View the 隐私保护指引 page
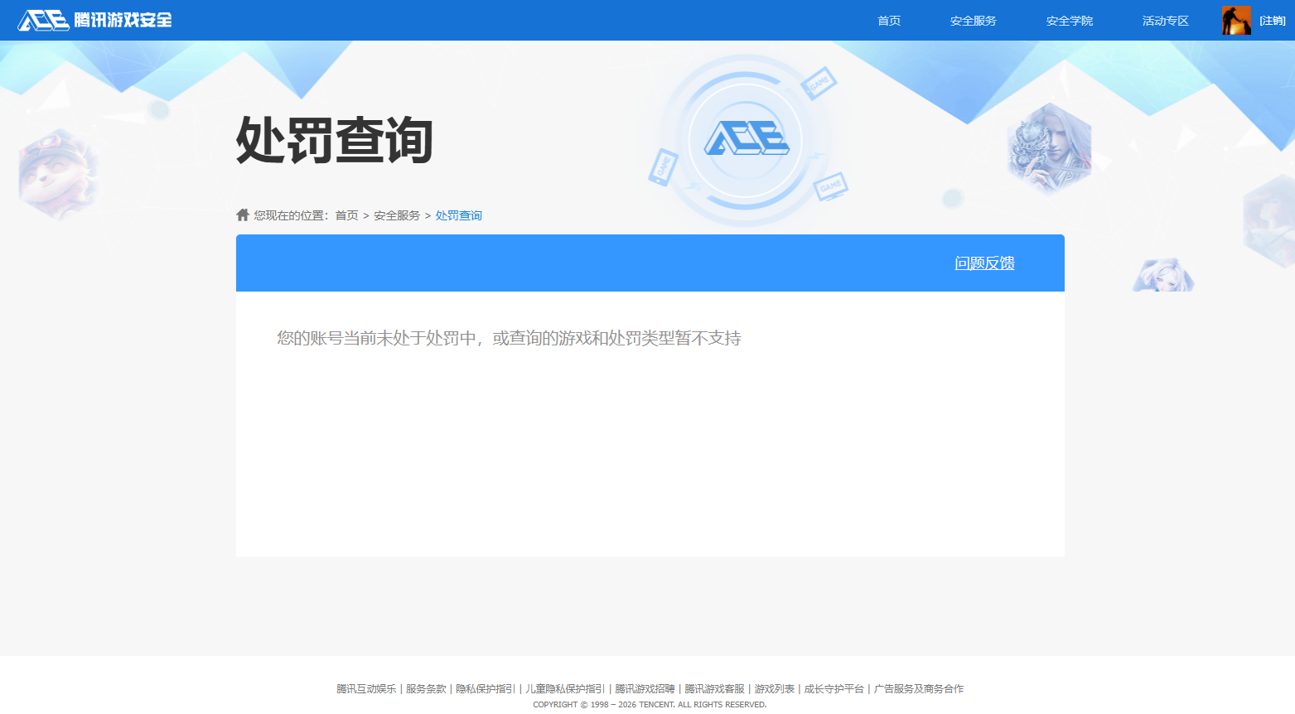This screenshot has width=1295, height=714. click(486, 688)
